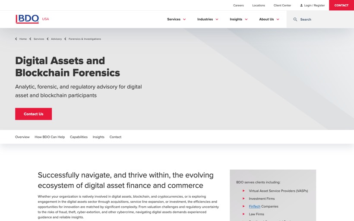This screenshot has height=221, width=354.
Task: Jump to How BDO Can Help section
Action: tap(50, 137)
